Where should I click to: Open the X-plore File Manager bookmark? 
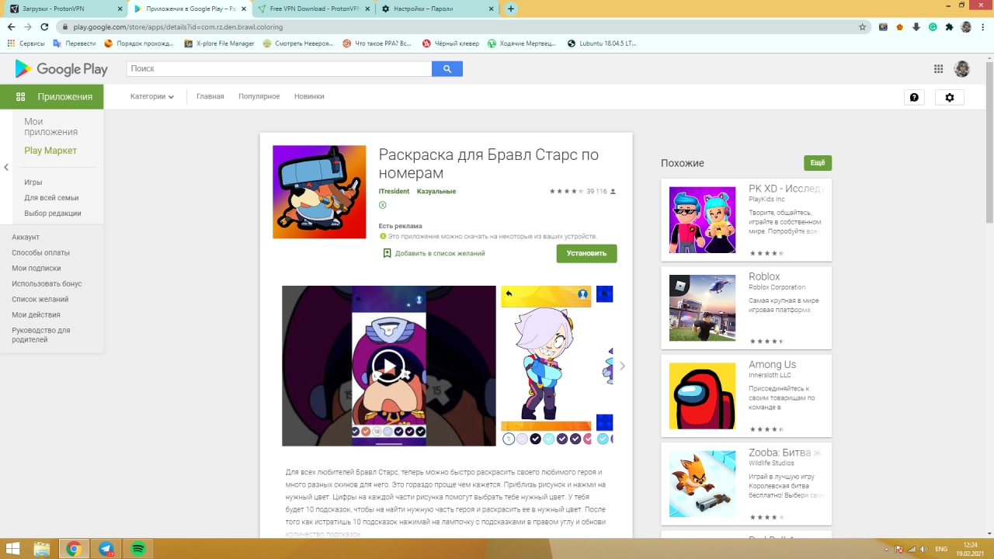219,43
